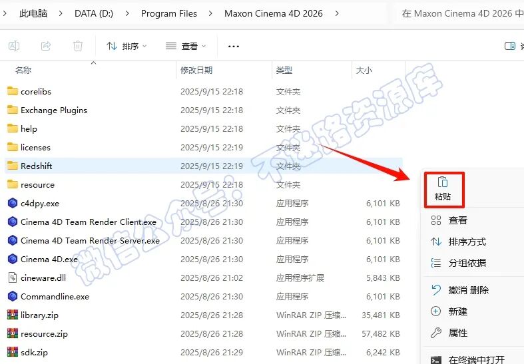Click the name Exchange Plugins
The width and height of the screenshot is (524, 364).
54,110
